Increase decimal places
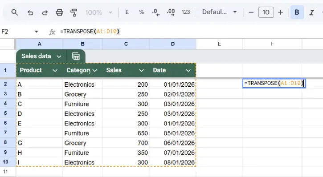 click(171, 12)
